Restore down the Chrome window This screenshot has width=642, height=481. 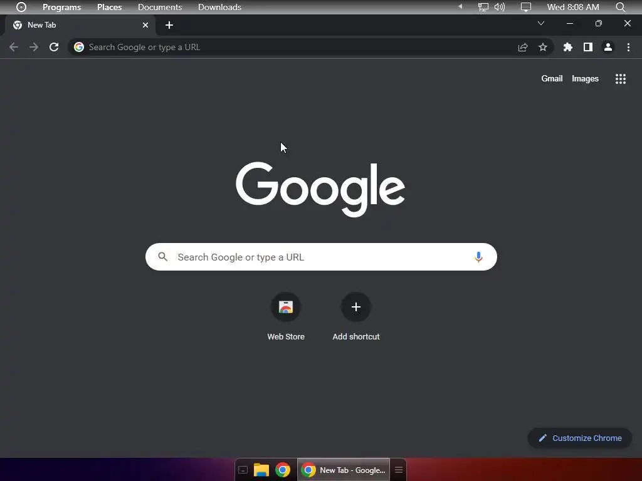pyautogui.click(x=599, y=23)
